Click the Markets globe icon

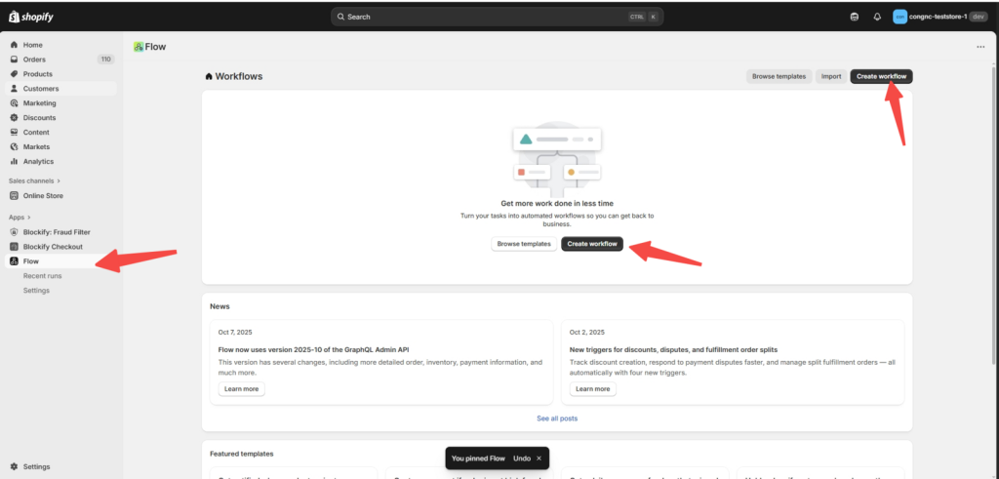(x=14, y=147)
